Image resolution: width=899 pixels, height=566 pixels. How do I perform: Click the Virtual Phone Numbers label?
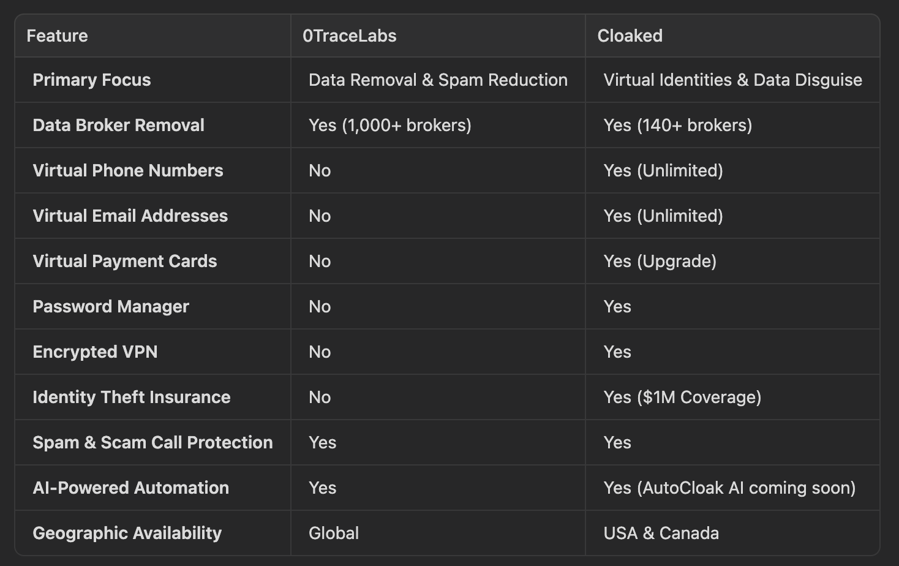coord(127,170)
